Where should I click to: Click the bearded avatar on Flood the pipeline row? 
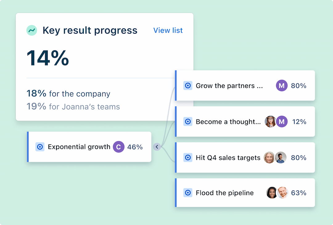point(282,193)
